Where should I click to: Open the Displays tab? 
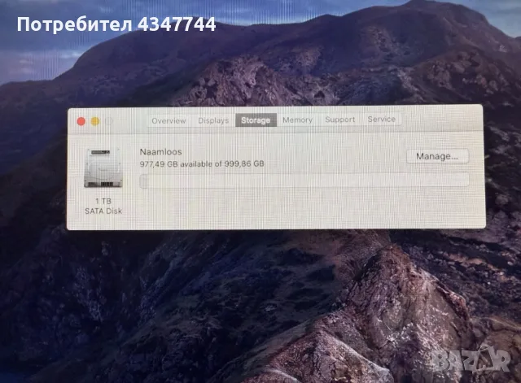[x=213, y=120]
